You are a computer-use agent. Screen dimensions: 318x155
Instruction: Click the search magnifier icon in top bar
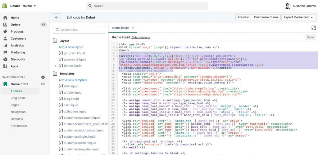[x=90, y=6]
